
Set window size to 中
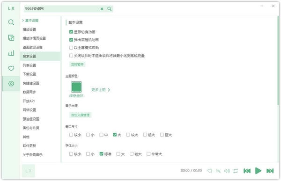pyautogui.click(x=101, y=135)
